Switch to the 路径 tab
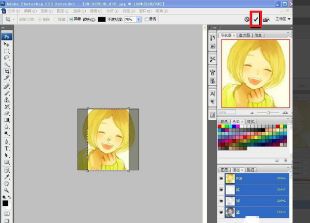Viewport: 310px width, 223px height. pyautogui.click(x=251, y=170)
